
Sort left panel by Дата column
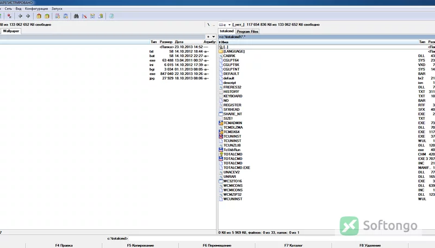(179, 42)
